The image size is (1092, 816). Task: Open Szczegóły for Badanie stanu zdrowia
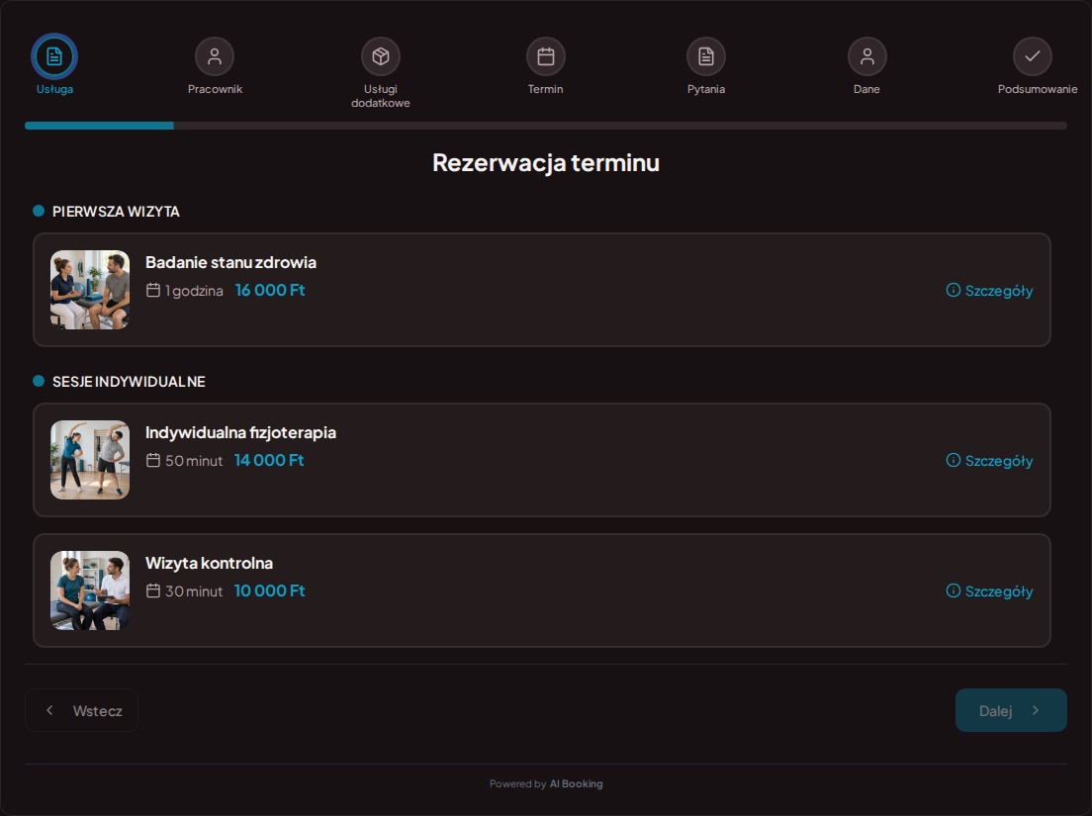989,291
